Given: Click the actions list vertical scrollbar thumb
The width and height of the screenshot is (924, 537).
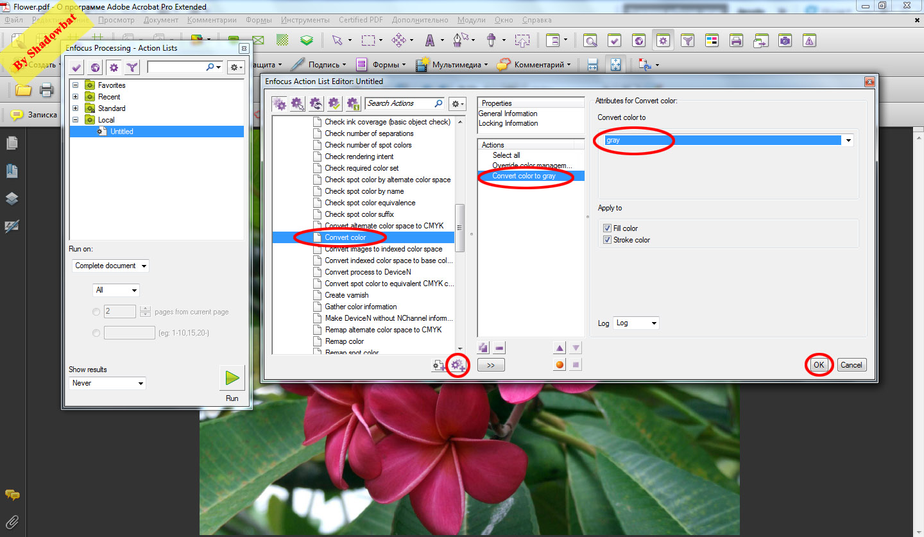Looking at the screenshot, I should pyautogui.click(x=459, y=227).
